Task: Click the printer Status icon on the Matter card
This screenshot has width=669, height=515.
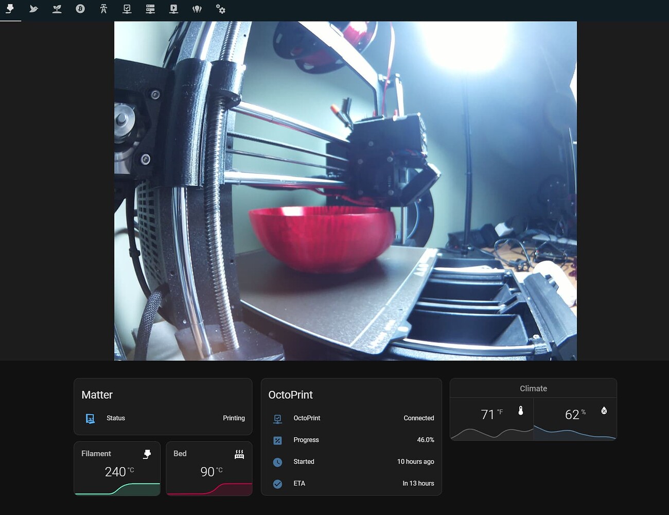Action: [90, 418]
